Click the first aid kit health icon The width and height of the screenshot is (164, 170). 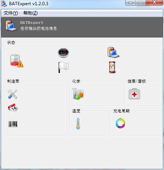pos(134,94)
